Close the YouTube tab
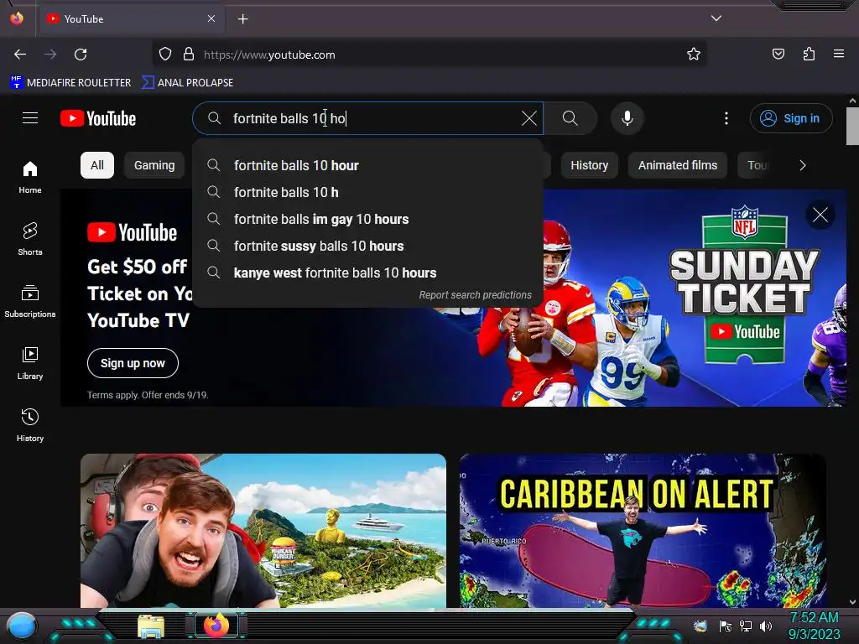Screen dimensions: 859x644 pyautogui.click(x=211, y=18)
